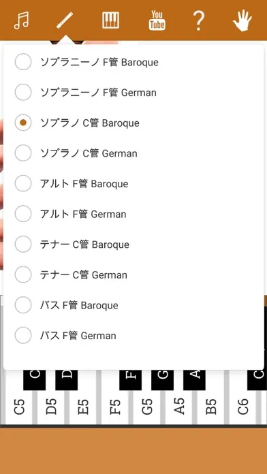
Task: Play the F5 white key
Action: [115, 407]
